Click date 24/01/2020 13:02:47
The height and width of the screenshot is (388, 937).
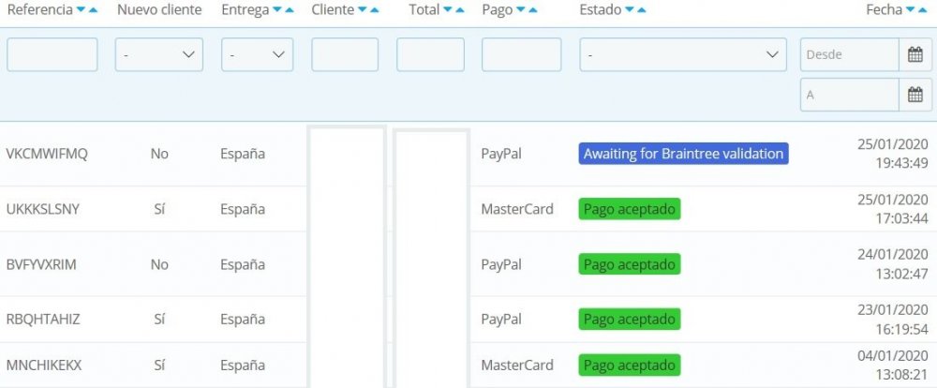[x=893, y=263]
